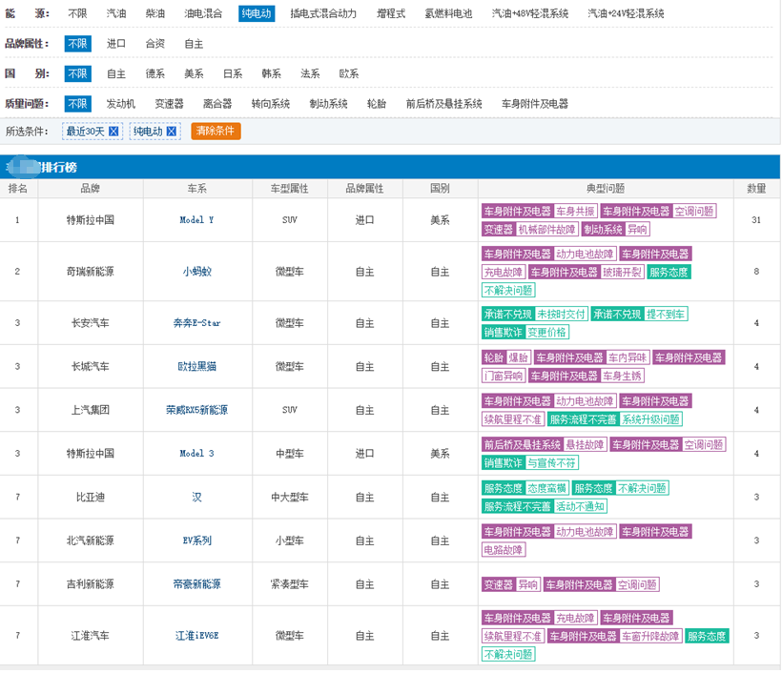This screenshot has height=673, width=782.
Task: Filter quality issues by 离合器
Action: [217, 104]
